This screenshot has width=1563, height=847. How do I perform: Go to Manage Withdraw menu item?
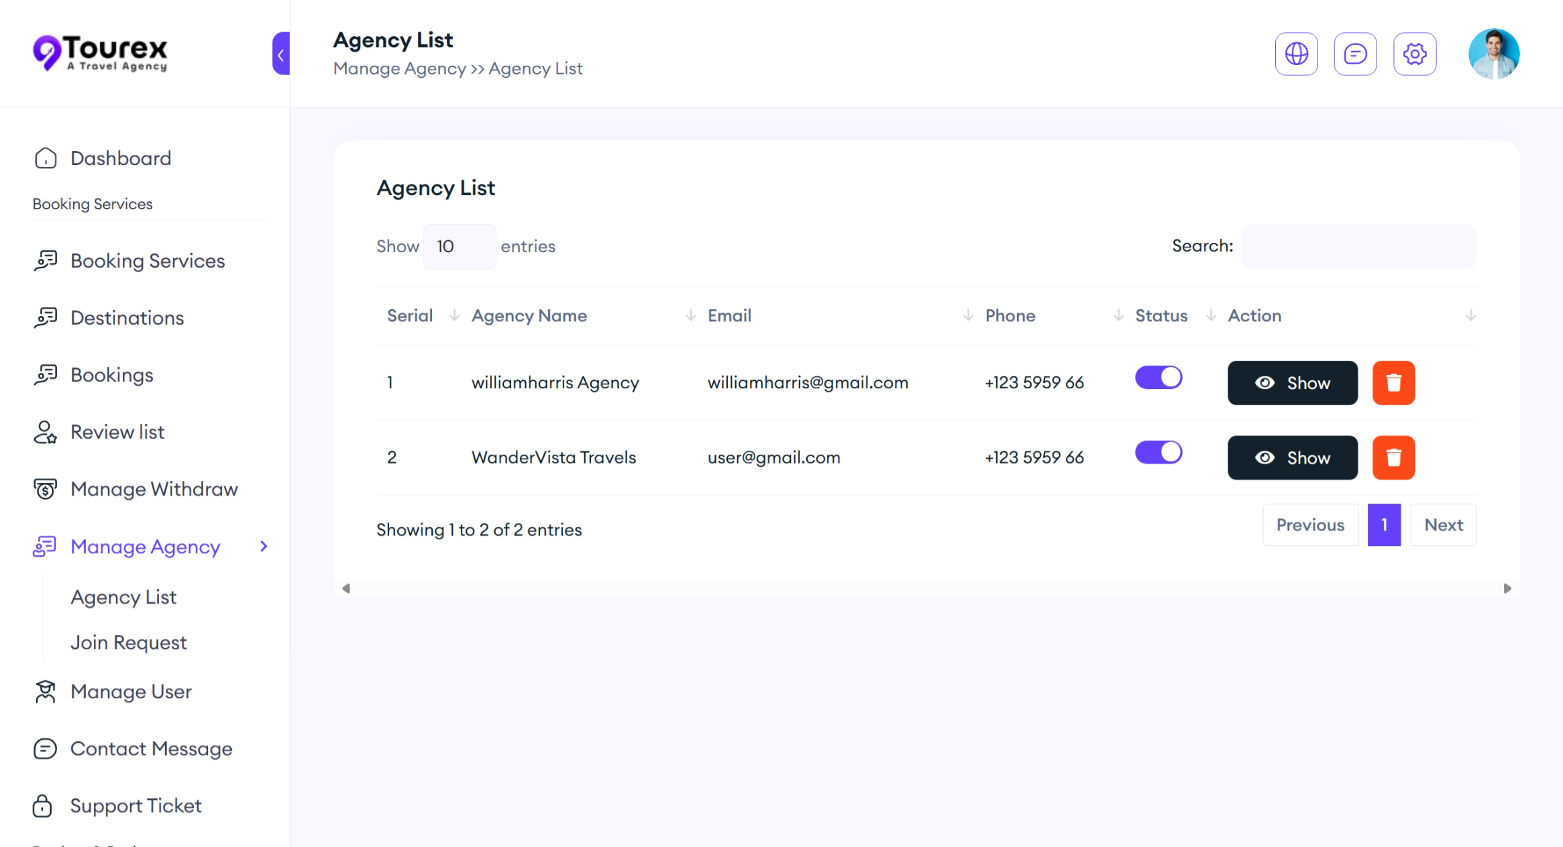click(154, 489)
